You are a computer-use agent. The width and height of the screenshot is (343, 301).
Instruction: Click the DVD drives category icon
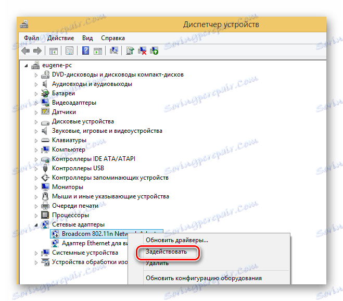(x=45, y=74)
